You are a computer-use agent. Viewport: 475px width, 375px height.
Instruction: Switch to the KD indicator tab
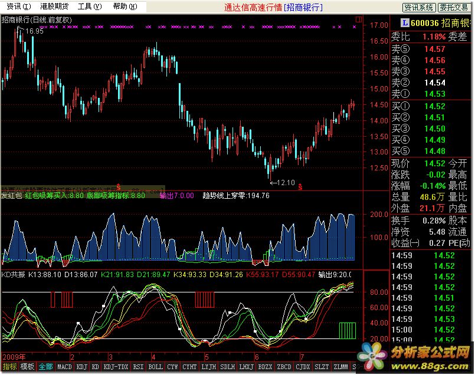(96, 367)
